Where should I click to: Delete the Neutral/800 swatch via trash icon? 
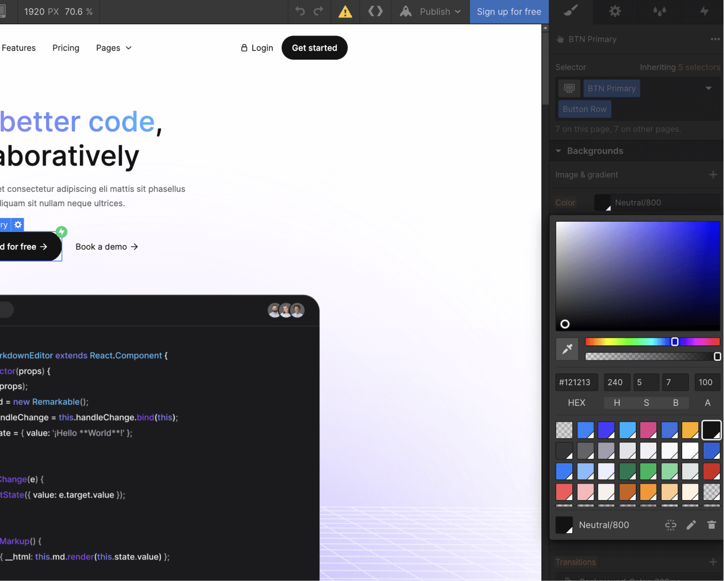pyautogui.click(x=712, y=525)
